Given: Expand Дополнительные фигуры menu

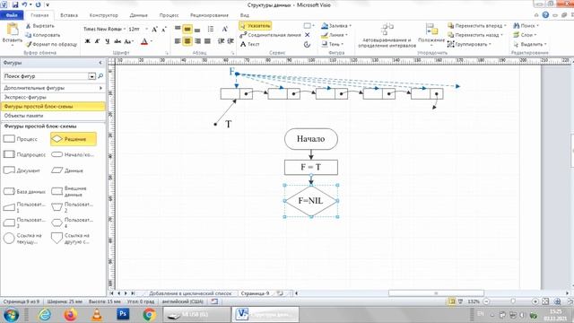Looking at the screenshot, I should pos(53,88).
